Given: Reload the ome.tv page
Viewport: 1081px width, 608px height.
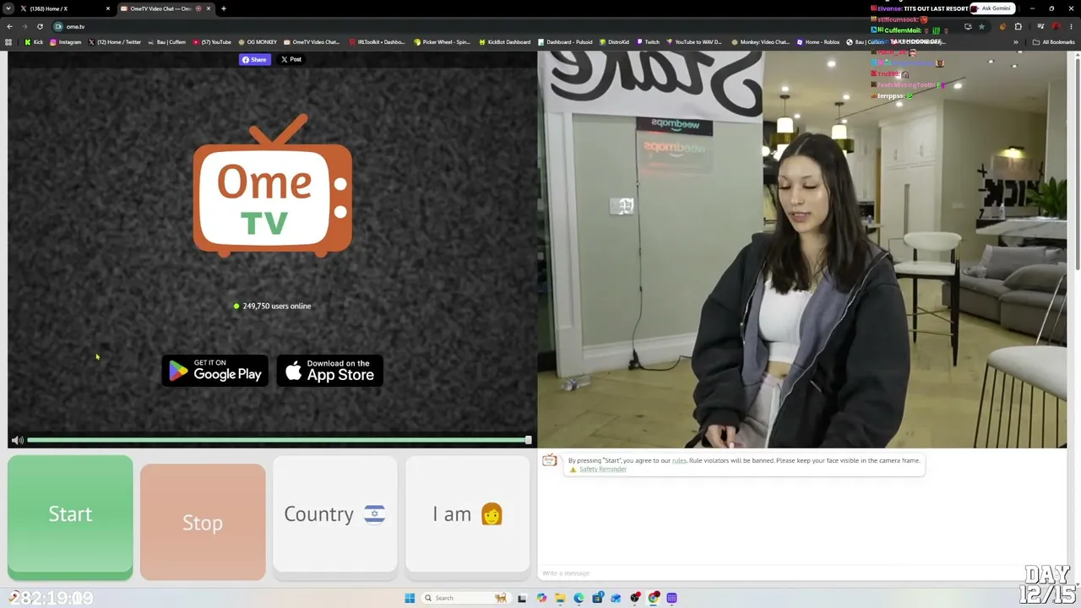Looking at the screenshot, I should point(40,26).
